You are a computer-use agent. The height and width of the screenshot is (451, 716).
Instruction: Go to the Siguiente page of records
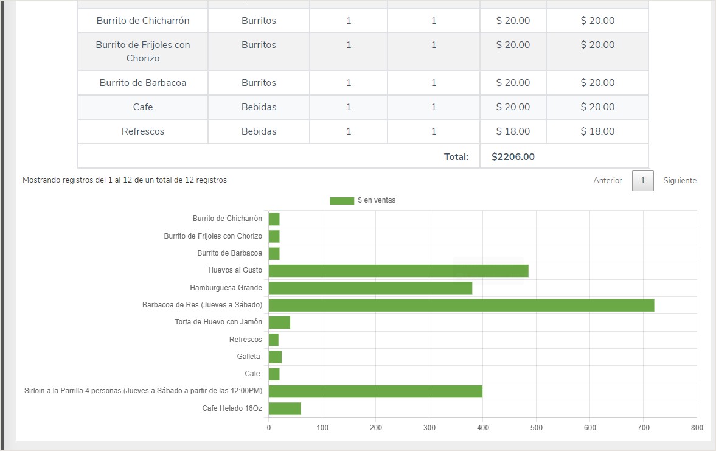tap(680, 181)
